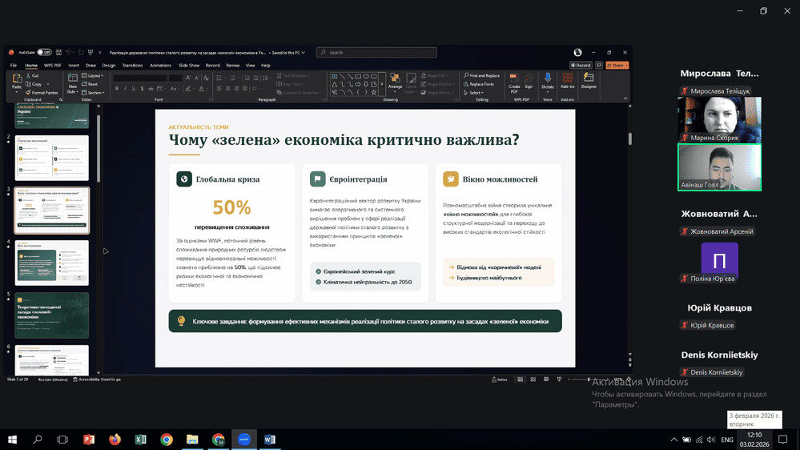Image resolution: width=800 pixels, height=450 pixels.
Task: Expand the Section dropdown
Action: [x=94, y=92]
